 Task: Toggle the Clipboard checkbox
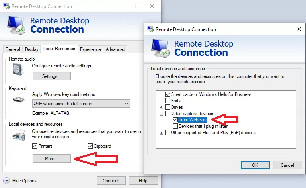[x=90, y=146]
